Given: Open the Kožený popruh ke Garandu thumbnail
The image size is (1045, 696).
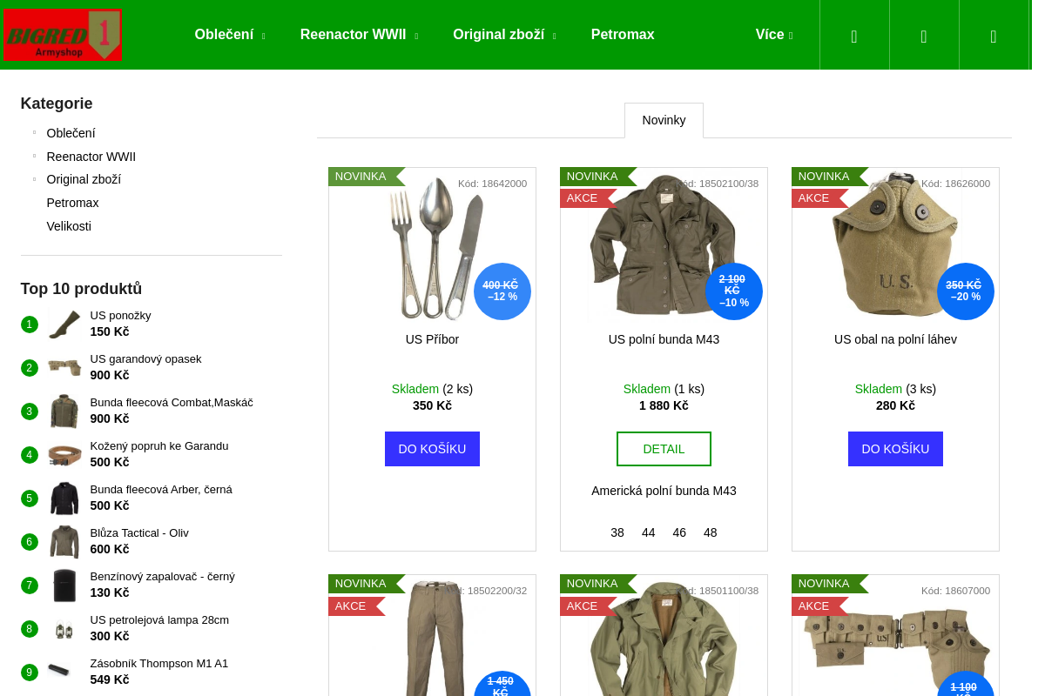Looking at the screenshot, I should pos(64,455).
